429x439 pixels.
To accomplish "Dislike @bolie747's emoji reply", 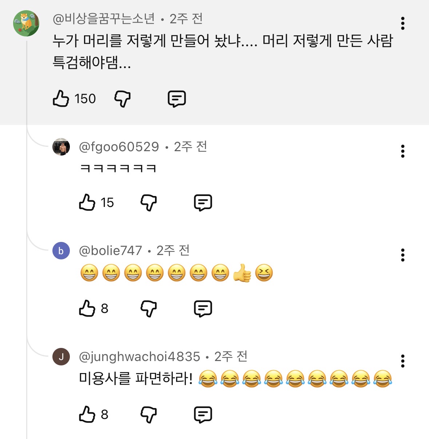I will coord(148,309).
